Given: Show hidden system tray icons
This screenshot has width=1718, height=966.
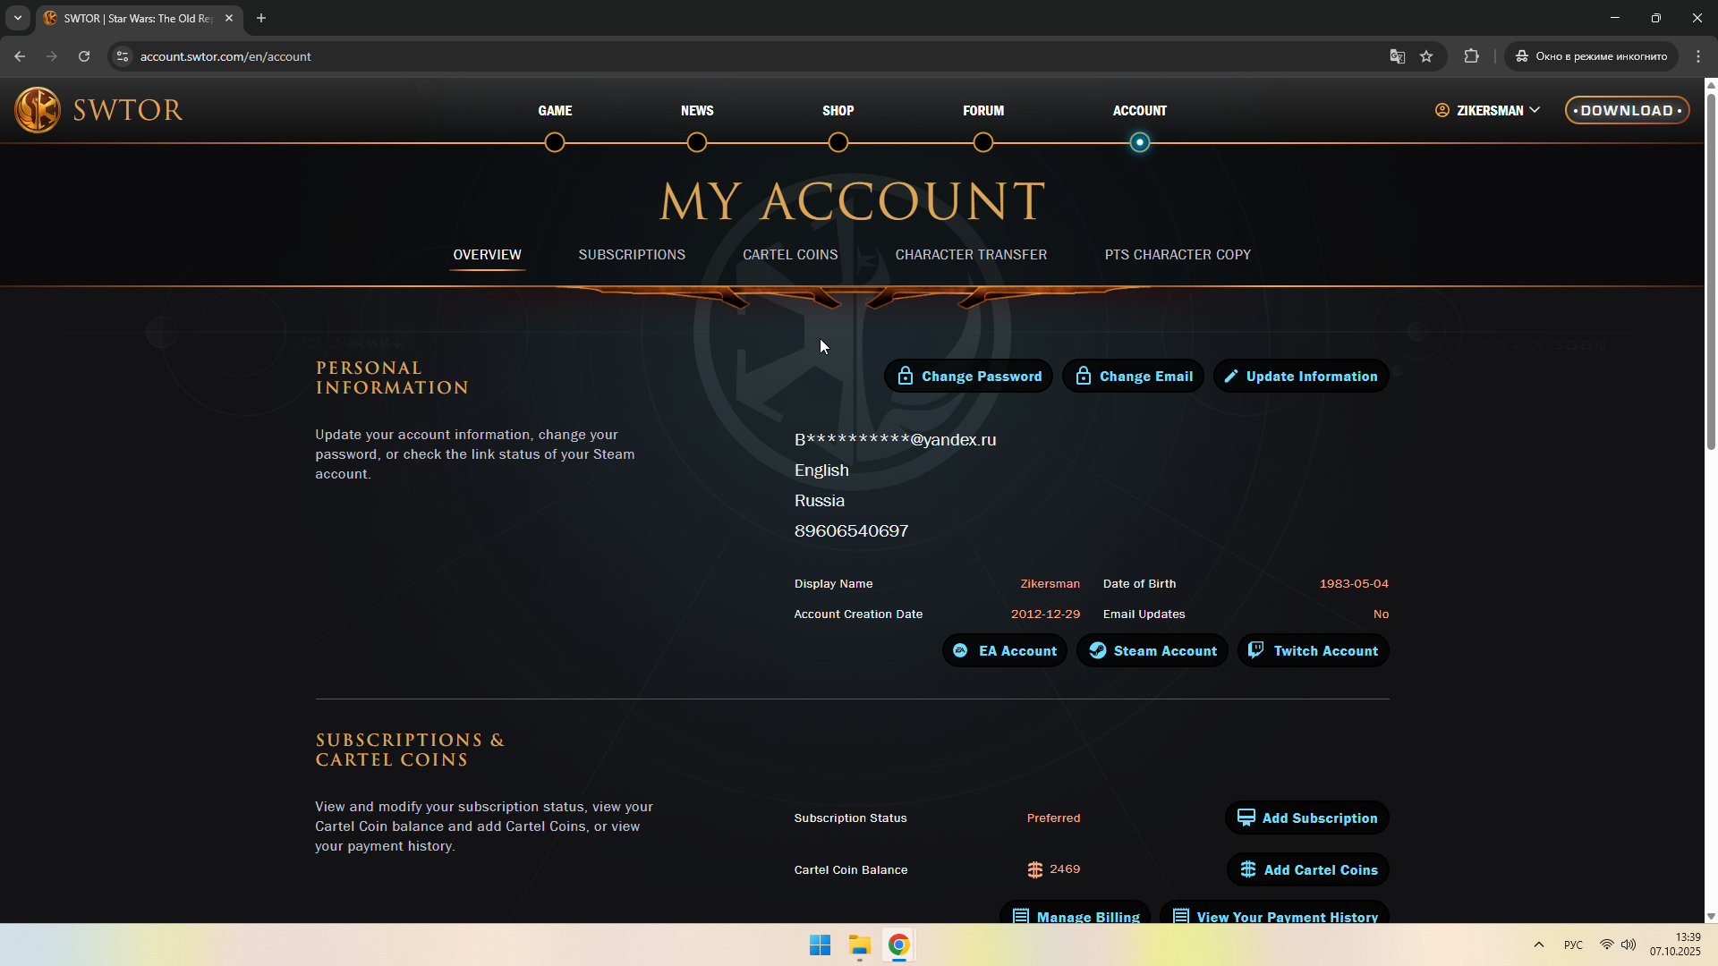Looking at the screenshot, I should coord(1538,945).
